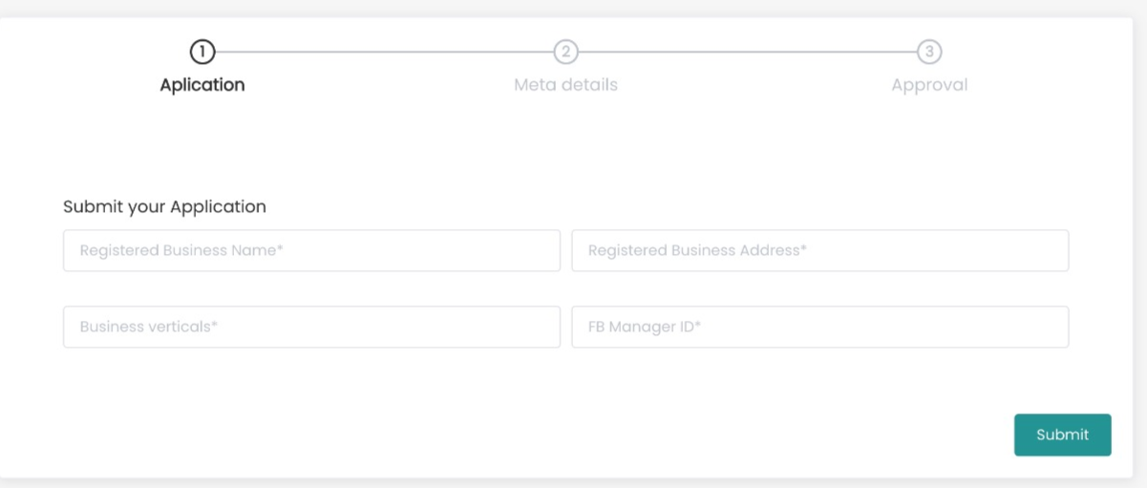Click the 'Registered Business Name*' placeholder text
Image resolution: width=1147 pixels, height=488 pixels.
182,251
